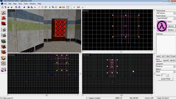176x99 pixels.
Task: Toggle the 2D grid display
Action: tap(2, 7)
